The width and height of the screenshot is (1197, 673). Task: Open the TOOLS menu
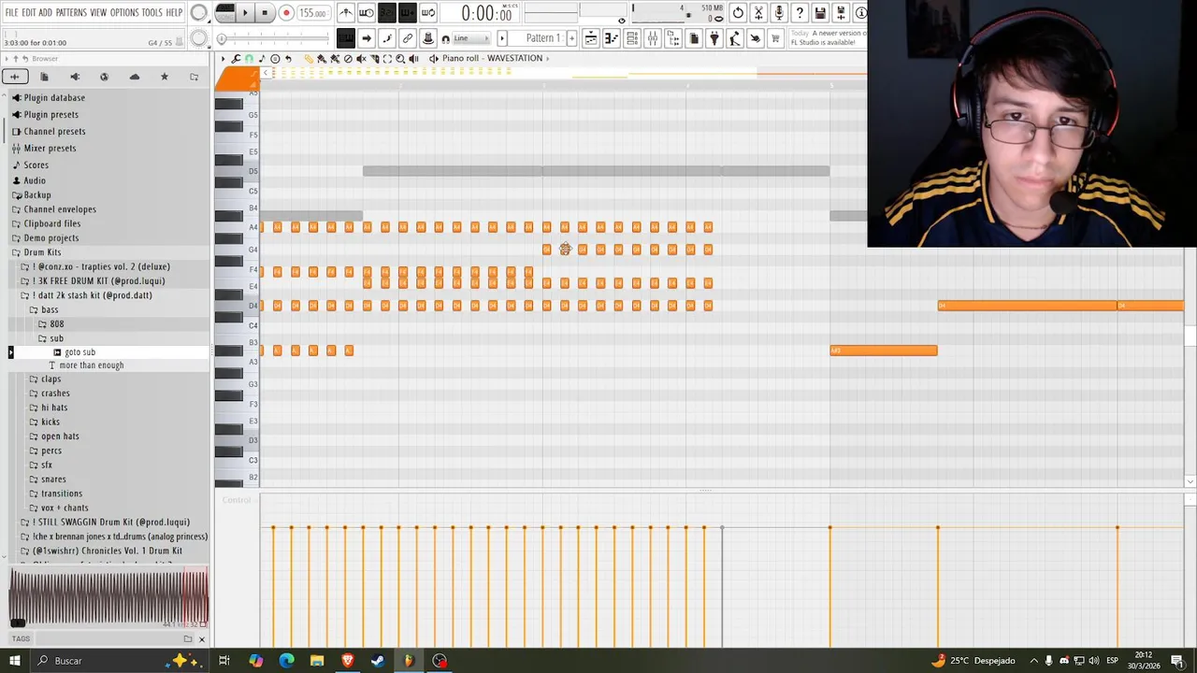pyautogui.click(x=152, y=13)
